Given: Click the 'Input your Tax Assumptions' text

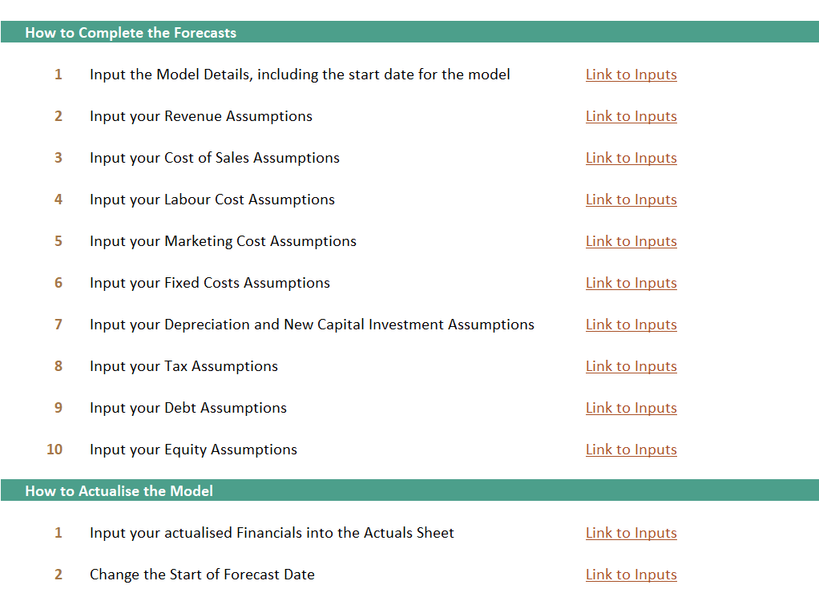Looking at the screenshot, I should (184, 367).
